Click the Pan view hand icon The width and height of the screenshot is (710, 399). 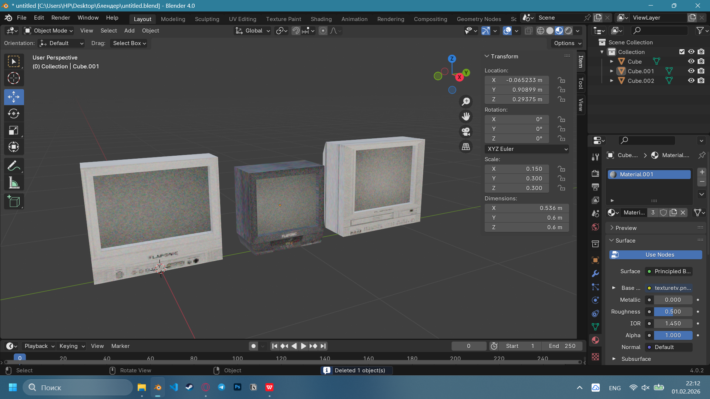(466, 116)
